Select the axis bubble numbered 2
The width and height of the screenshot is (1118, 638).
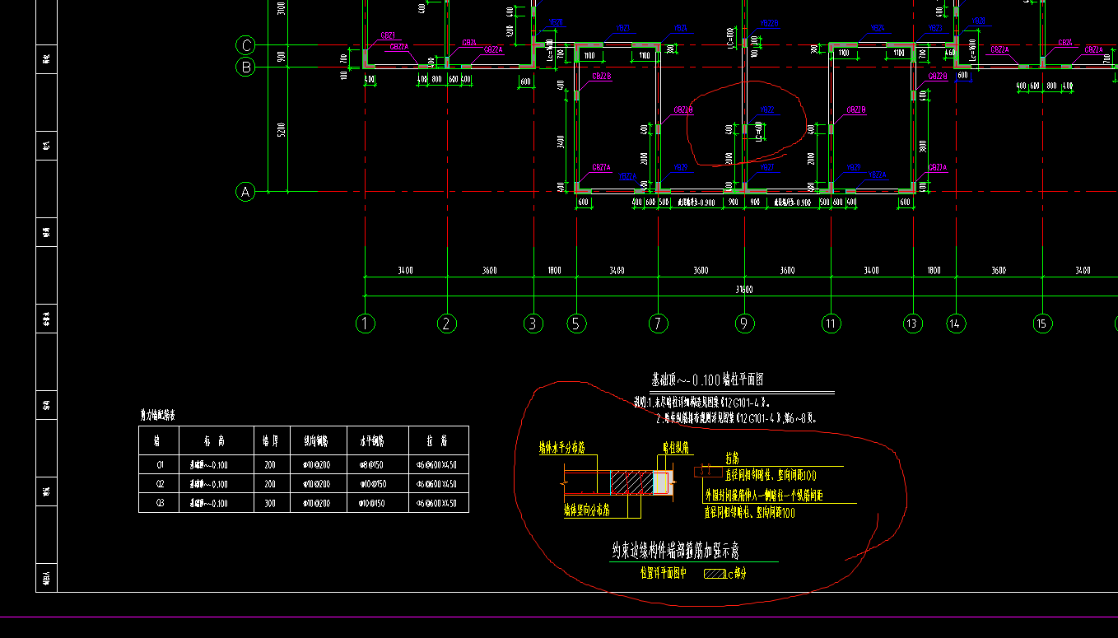tap(446, 324)
